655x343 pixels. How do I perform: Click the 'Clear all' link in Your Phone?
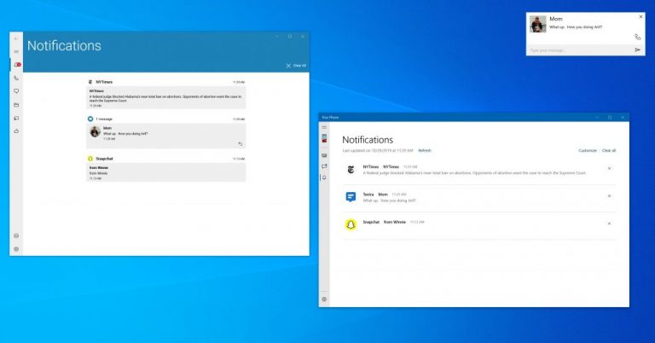[x=609, y=150]
